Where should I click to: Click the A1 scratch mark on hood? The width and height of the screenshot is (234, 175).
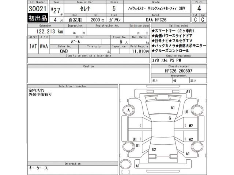(172, 108)
